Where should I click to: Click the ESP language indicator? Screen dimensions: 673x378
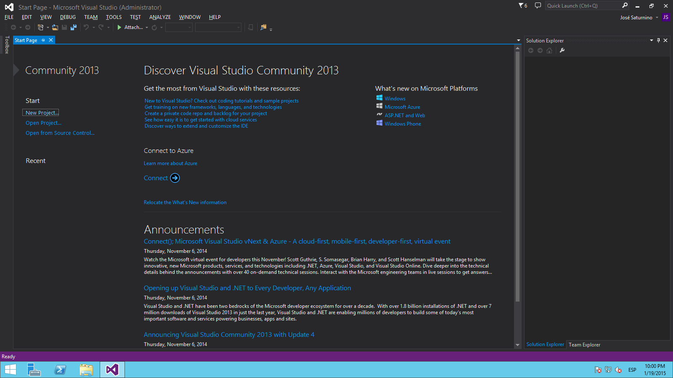coord(632,370)
